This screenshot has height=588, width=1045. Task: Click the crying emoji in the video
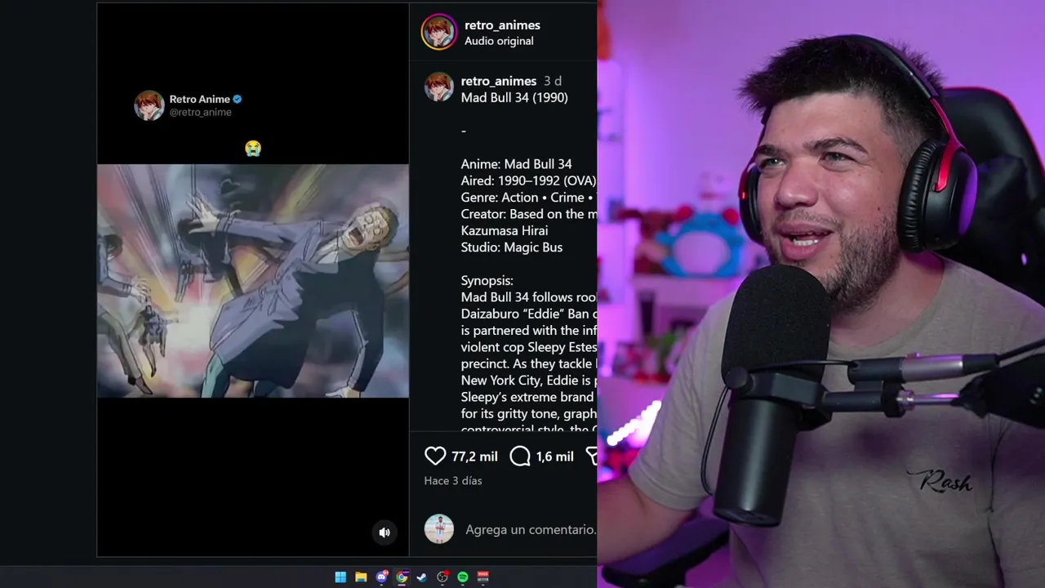coord(253,149)
